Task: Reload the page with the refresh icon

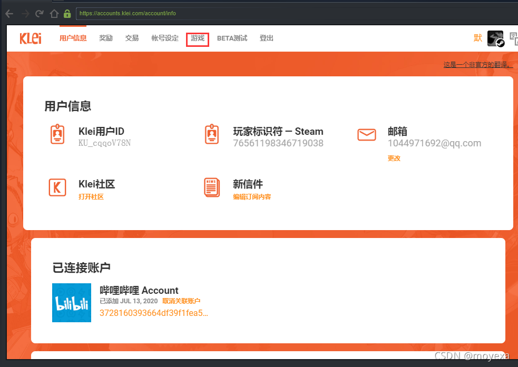Action: (x=40, y=14)
